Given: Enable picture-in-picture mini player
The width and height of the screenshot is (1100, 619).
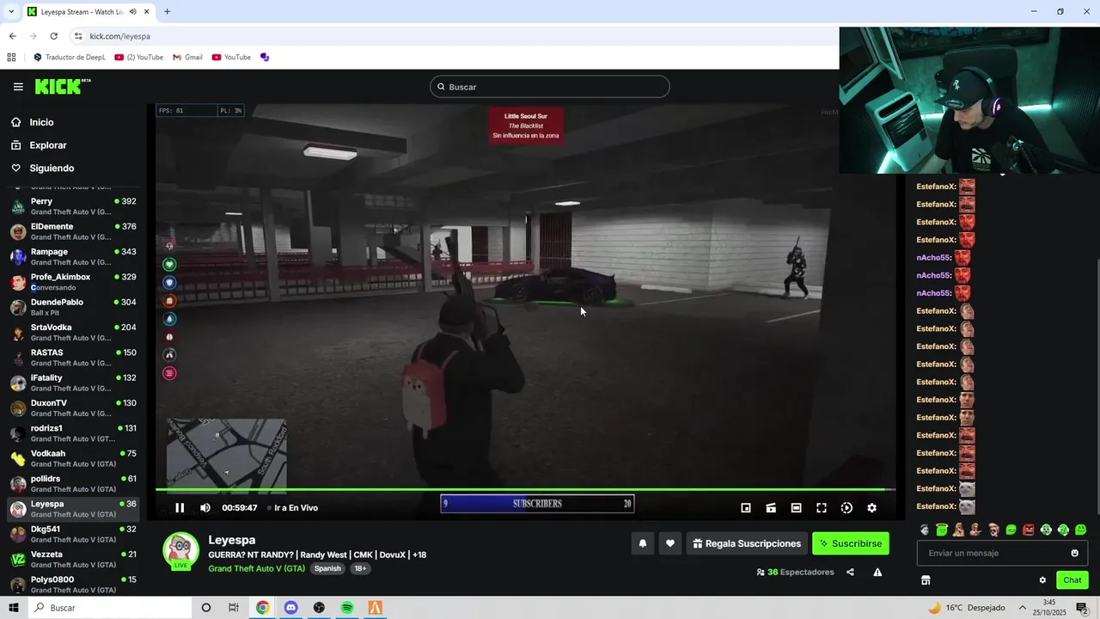Looking at the screenshot, I should (x=746, y=508).
